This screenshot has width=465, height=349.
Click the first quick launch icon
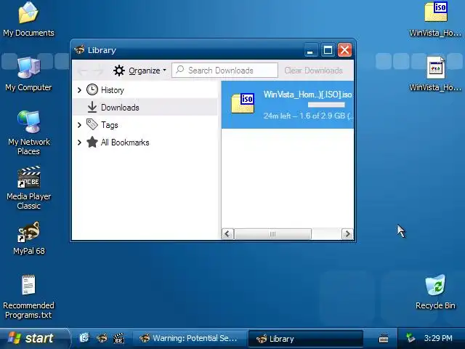click(x=84, y=338)
